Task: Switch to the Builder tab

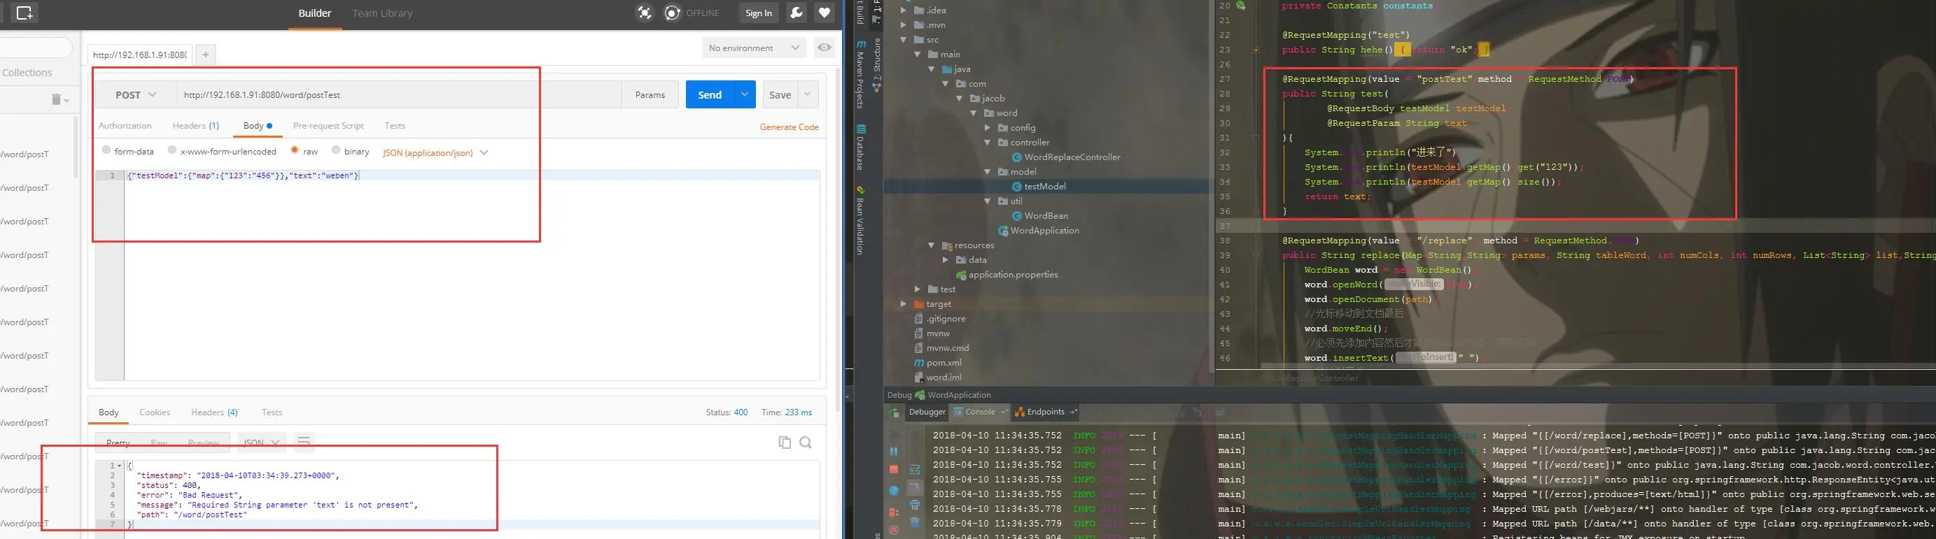Action: pyautogui.click(x=315, y=13)
